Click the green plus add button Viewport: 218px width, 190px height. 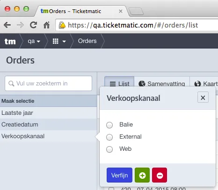[x=142, y=175]
